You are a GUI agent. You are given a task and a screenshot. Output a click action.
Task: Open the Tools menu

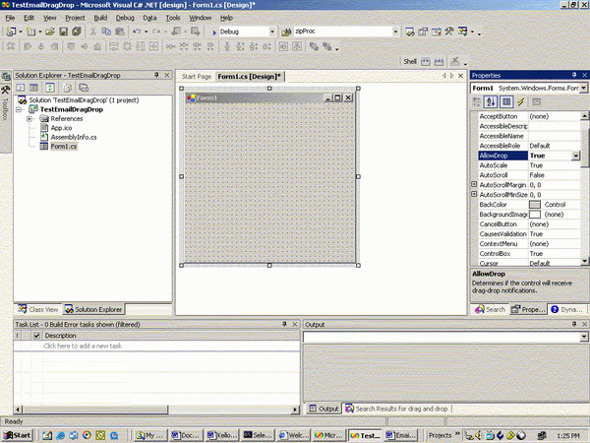coord(173,18)
